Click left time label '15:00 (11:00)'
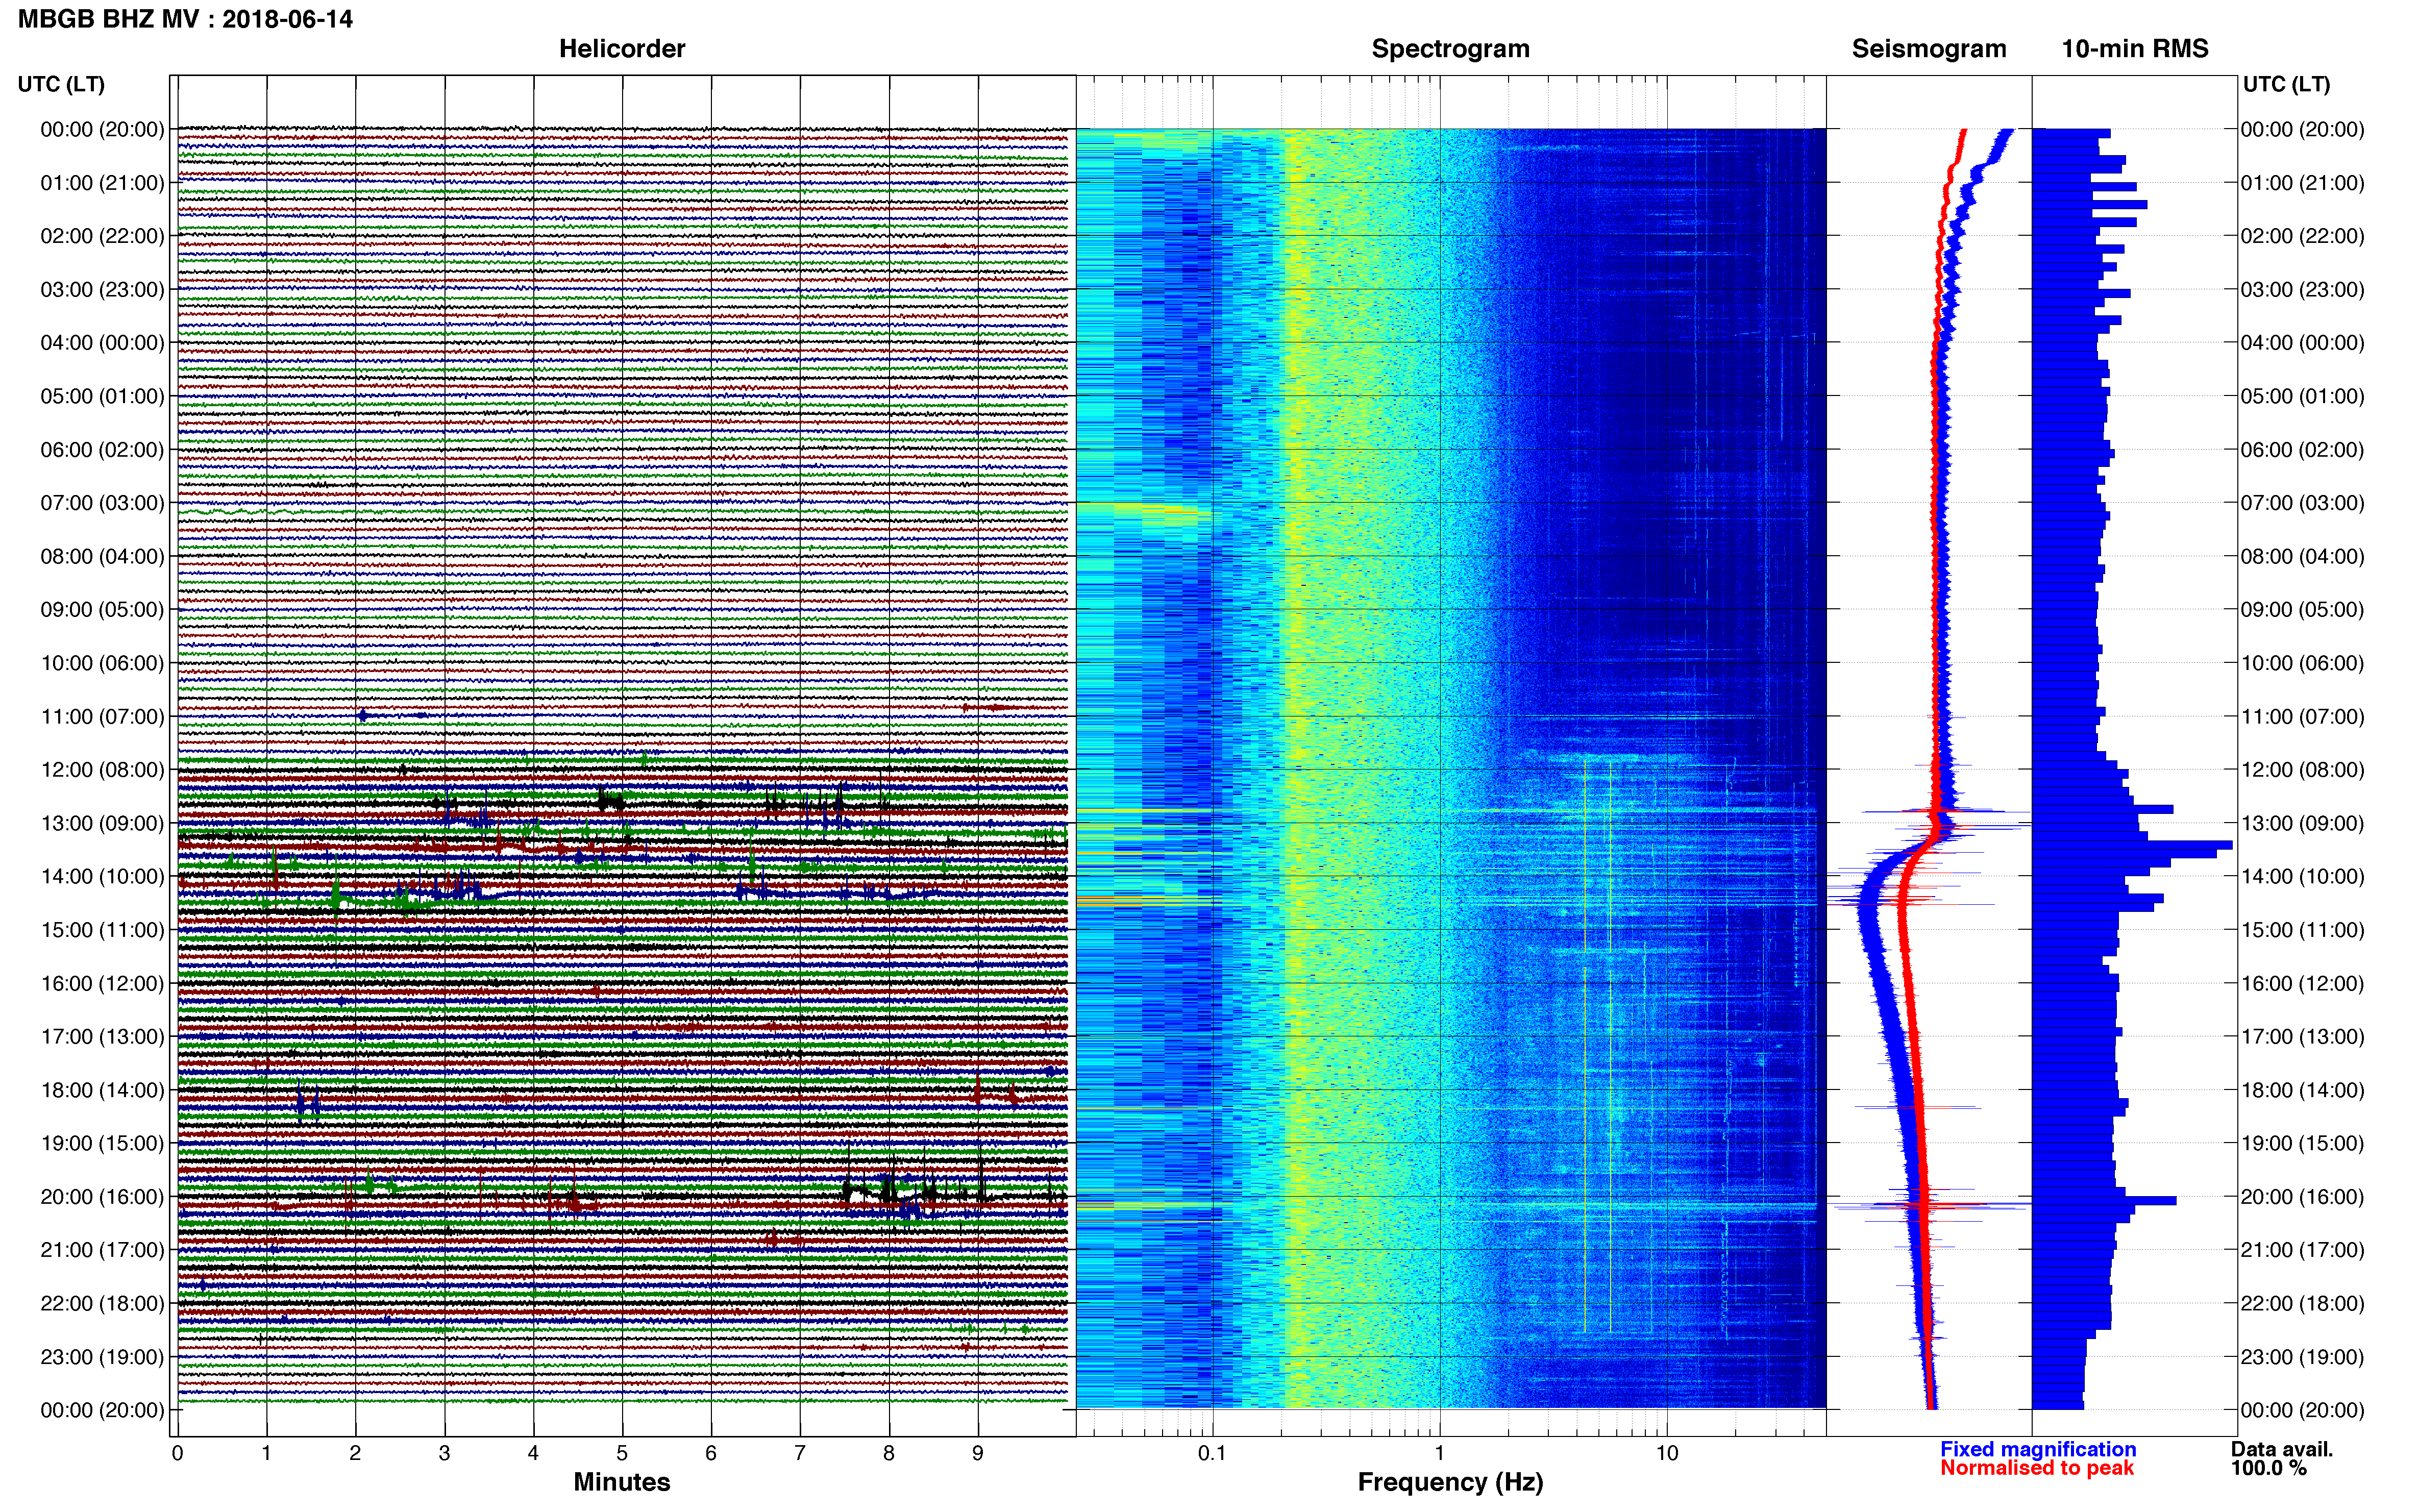 102,930
